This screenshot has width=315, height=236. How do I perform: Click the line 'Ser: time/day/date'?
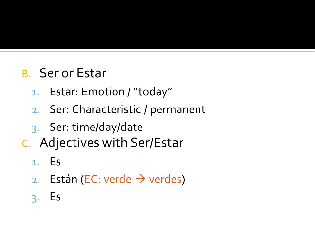[96, 128]
